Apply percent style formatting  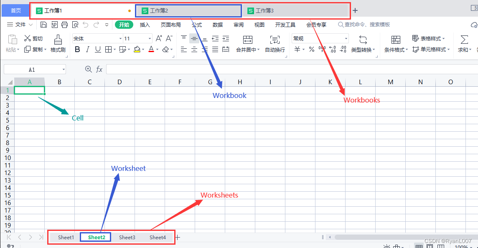311,49
